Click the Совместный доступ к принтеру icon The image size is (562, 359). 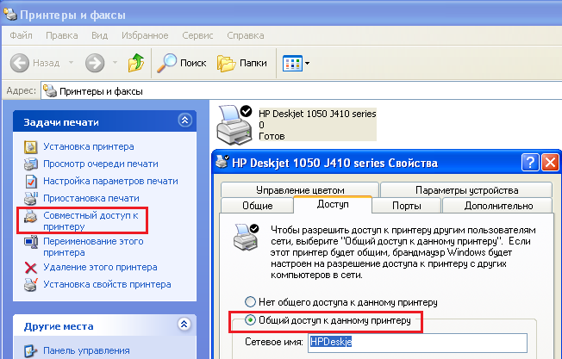pyautogui.click(x=30, y=216)
